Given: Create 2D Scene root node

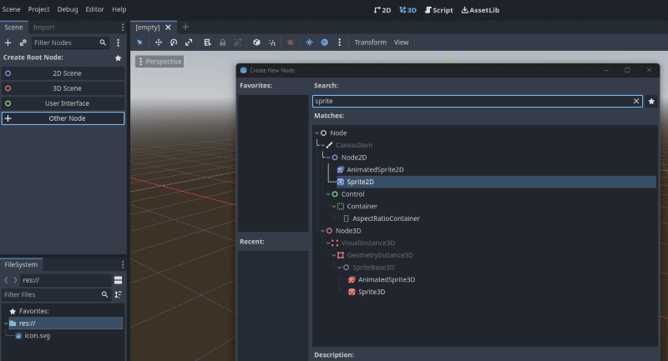Looking at the screenshot, I should click(63, 73).
